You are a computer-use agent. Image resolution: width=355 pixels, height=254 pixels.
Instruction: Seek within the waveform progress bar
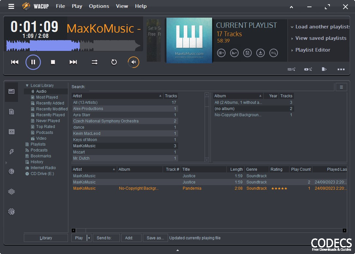point(74,45)
